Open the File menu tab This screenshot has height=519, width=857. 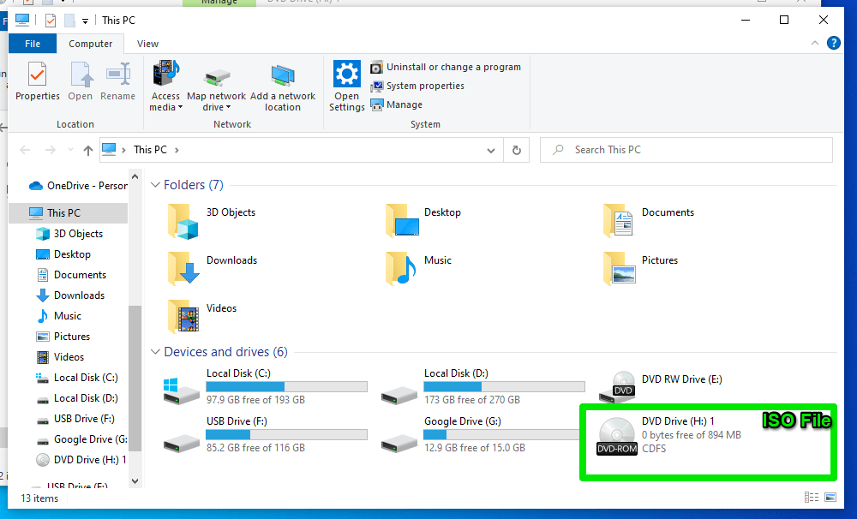(x=33, y=44)
